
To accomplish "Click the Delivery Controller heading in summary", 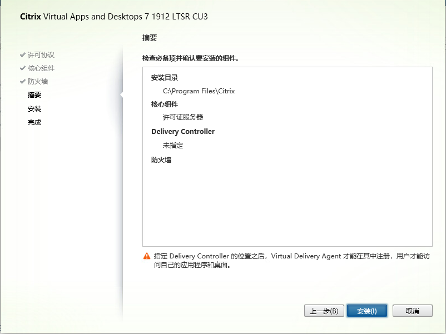I will point(183,132).
